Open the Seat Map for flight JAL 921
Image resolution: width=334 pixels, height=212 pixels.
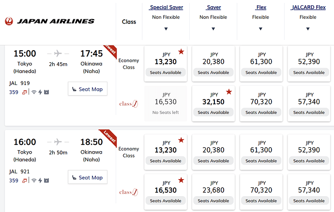(x=88, y=177)
